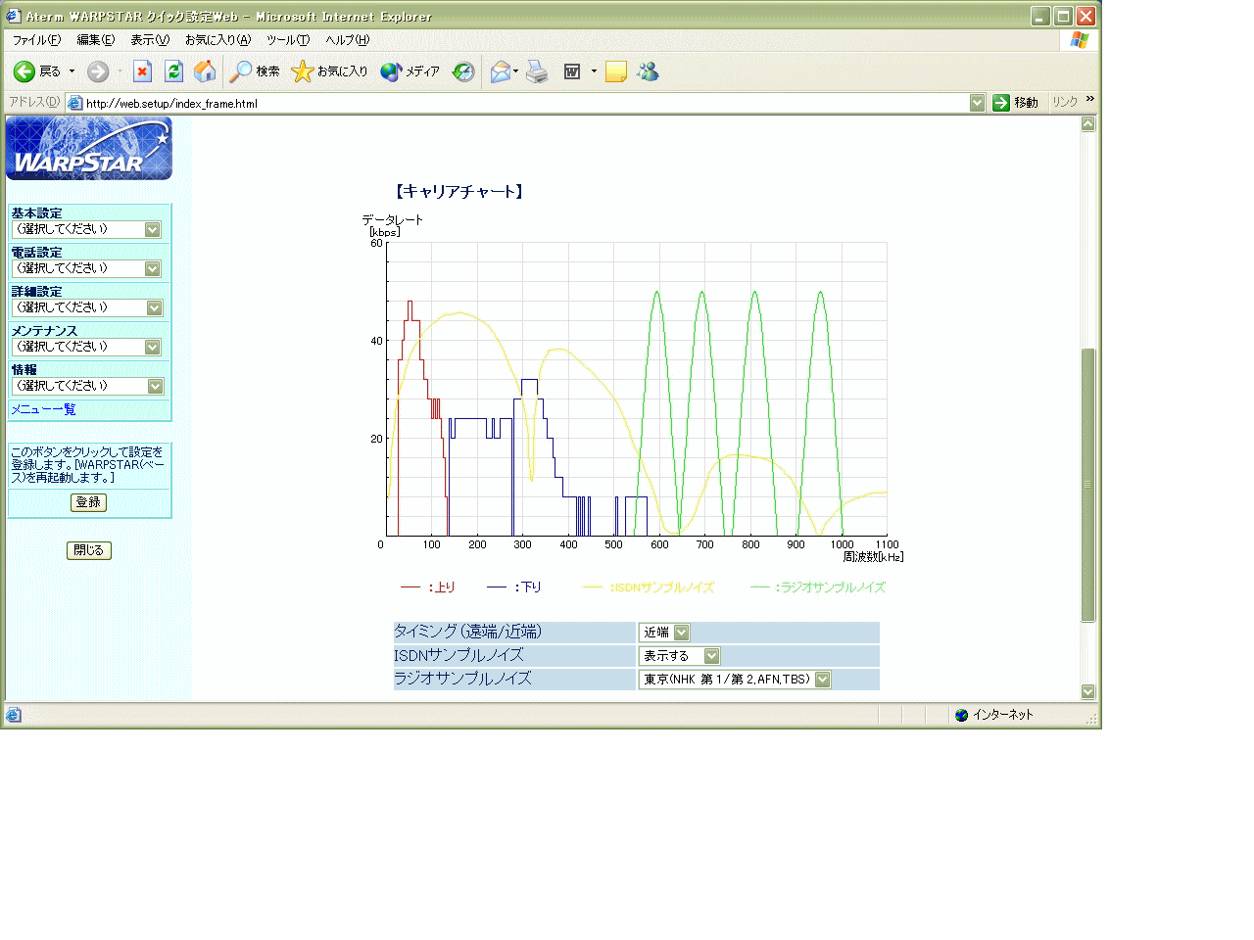Go to the home page via the house icon

205,71
